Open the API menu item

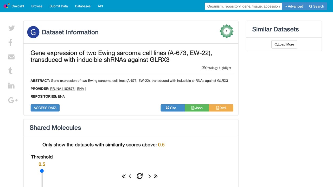[100, 6]
